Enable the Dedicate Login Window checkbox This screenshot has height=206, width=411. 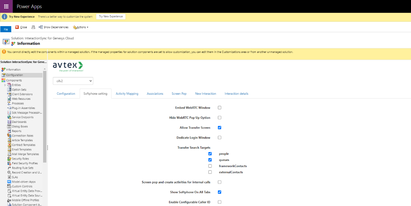pyautogui.click(x=220, y=138)
